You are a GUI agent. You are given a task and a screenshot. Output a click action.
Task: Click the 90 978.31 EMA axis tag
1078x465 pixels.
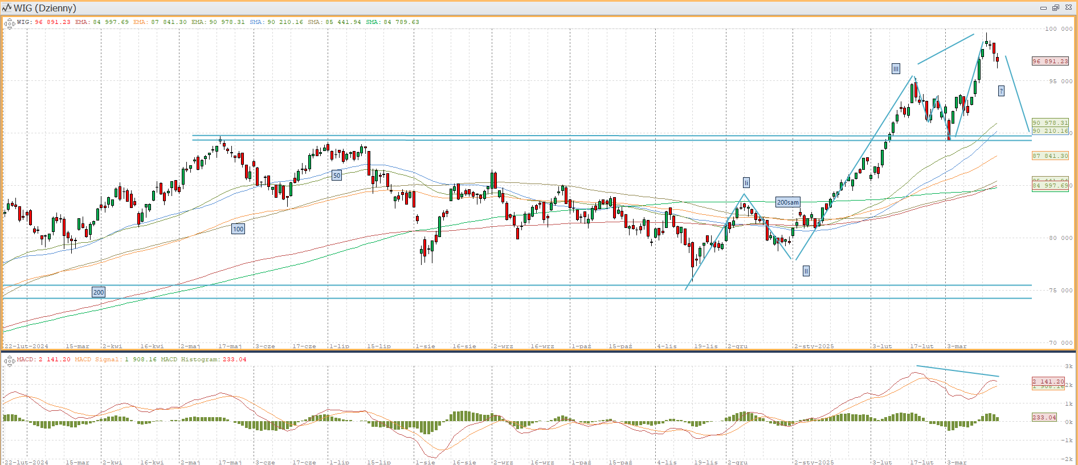(1050, 123)
